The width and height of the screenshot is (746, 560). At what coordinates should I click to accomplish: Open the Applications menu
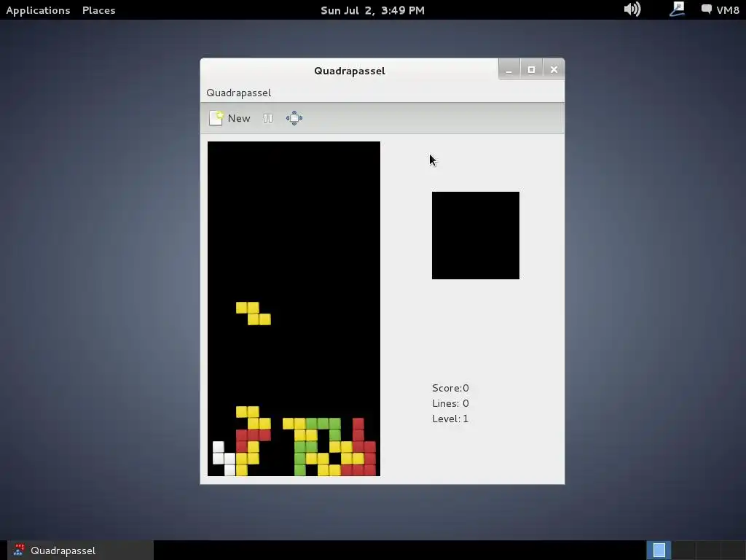[x=38, y=10]
